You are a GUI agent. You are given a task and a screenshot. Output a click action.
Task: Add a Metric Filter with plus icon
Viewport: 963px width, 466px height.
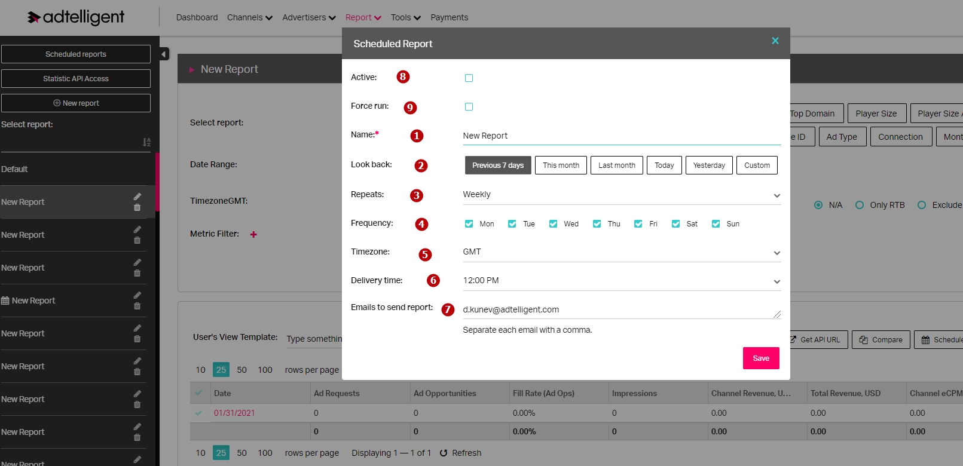pyautogui.click(x=253, y=234)
